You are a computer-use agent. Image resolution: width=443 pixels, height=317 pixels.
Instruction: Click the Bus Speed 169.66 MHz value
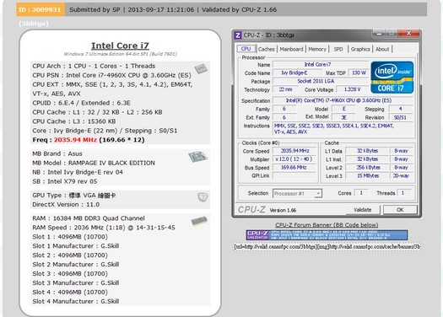(294, 168)
